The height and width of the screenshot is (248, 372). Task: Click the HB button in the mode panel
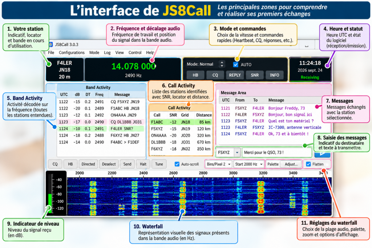pos(195,75)
